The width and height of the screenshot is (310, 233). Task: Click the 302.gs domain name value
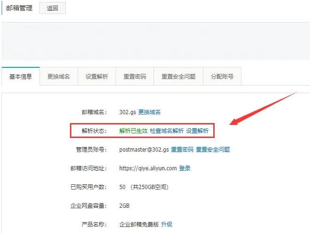point(127,112)
